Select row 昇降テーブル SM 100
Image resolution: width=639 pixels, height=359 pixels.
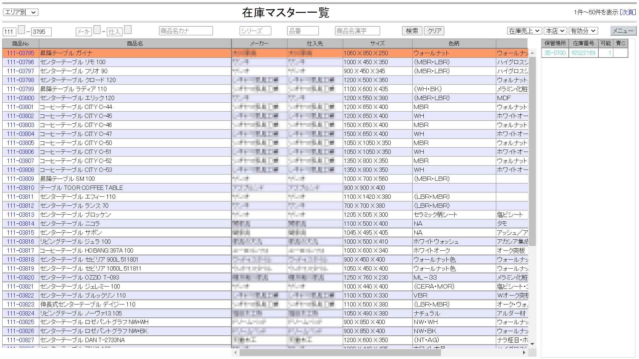[265, 179]
